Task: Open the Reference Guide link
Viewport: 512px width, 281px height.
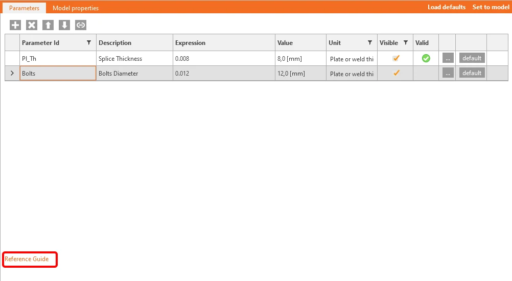Action: (x=27, y=259)
